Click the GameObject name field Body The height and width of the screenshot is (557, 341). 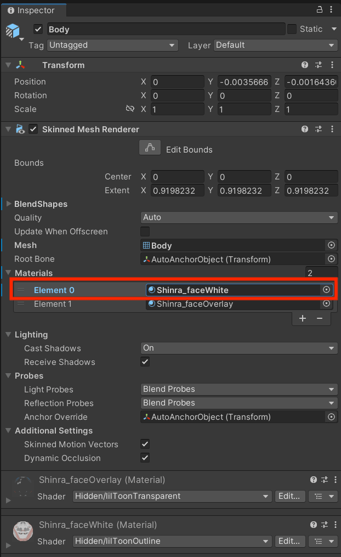click(166, 29)
